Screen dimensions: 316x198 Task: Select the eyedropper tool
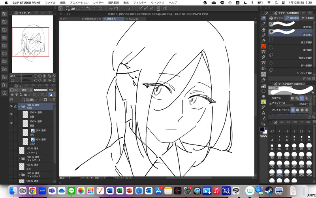tap(263, 24)
